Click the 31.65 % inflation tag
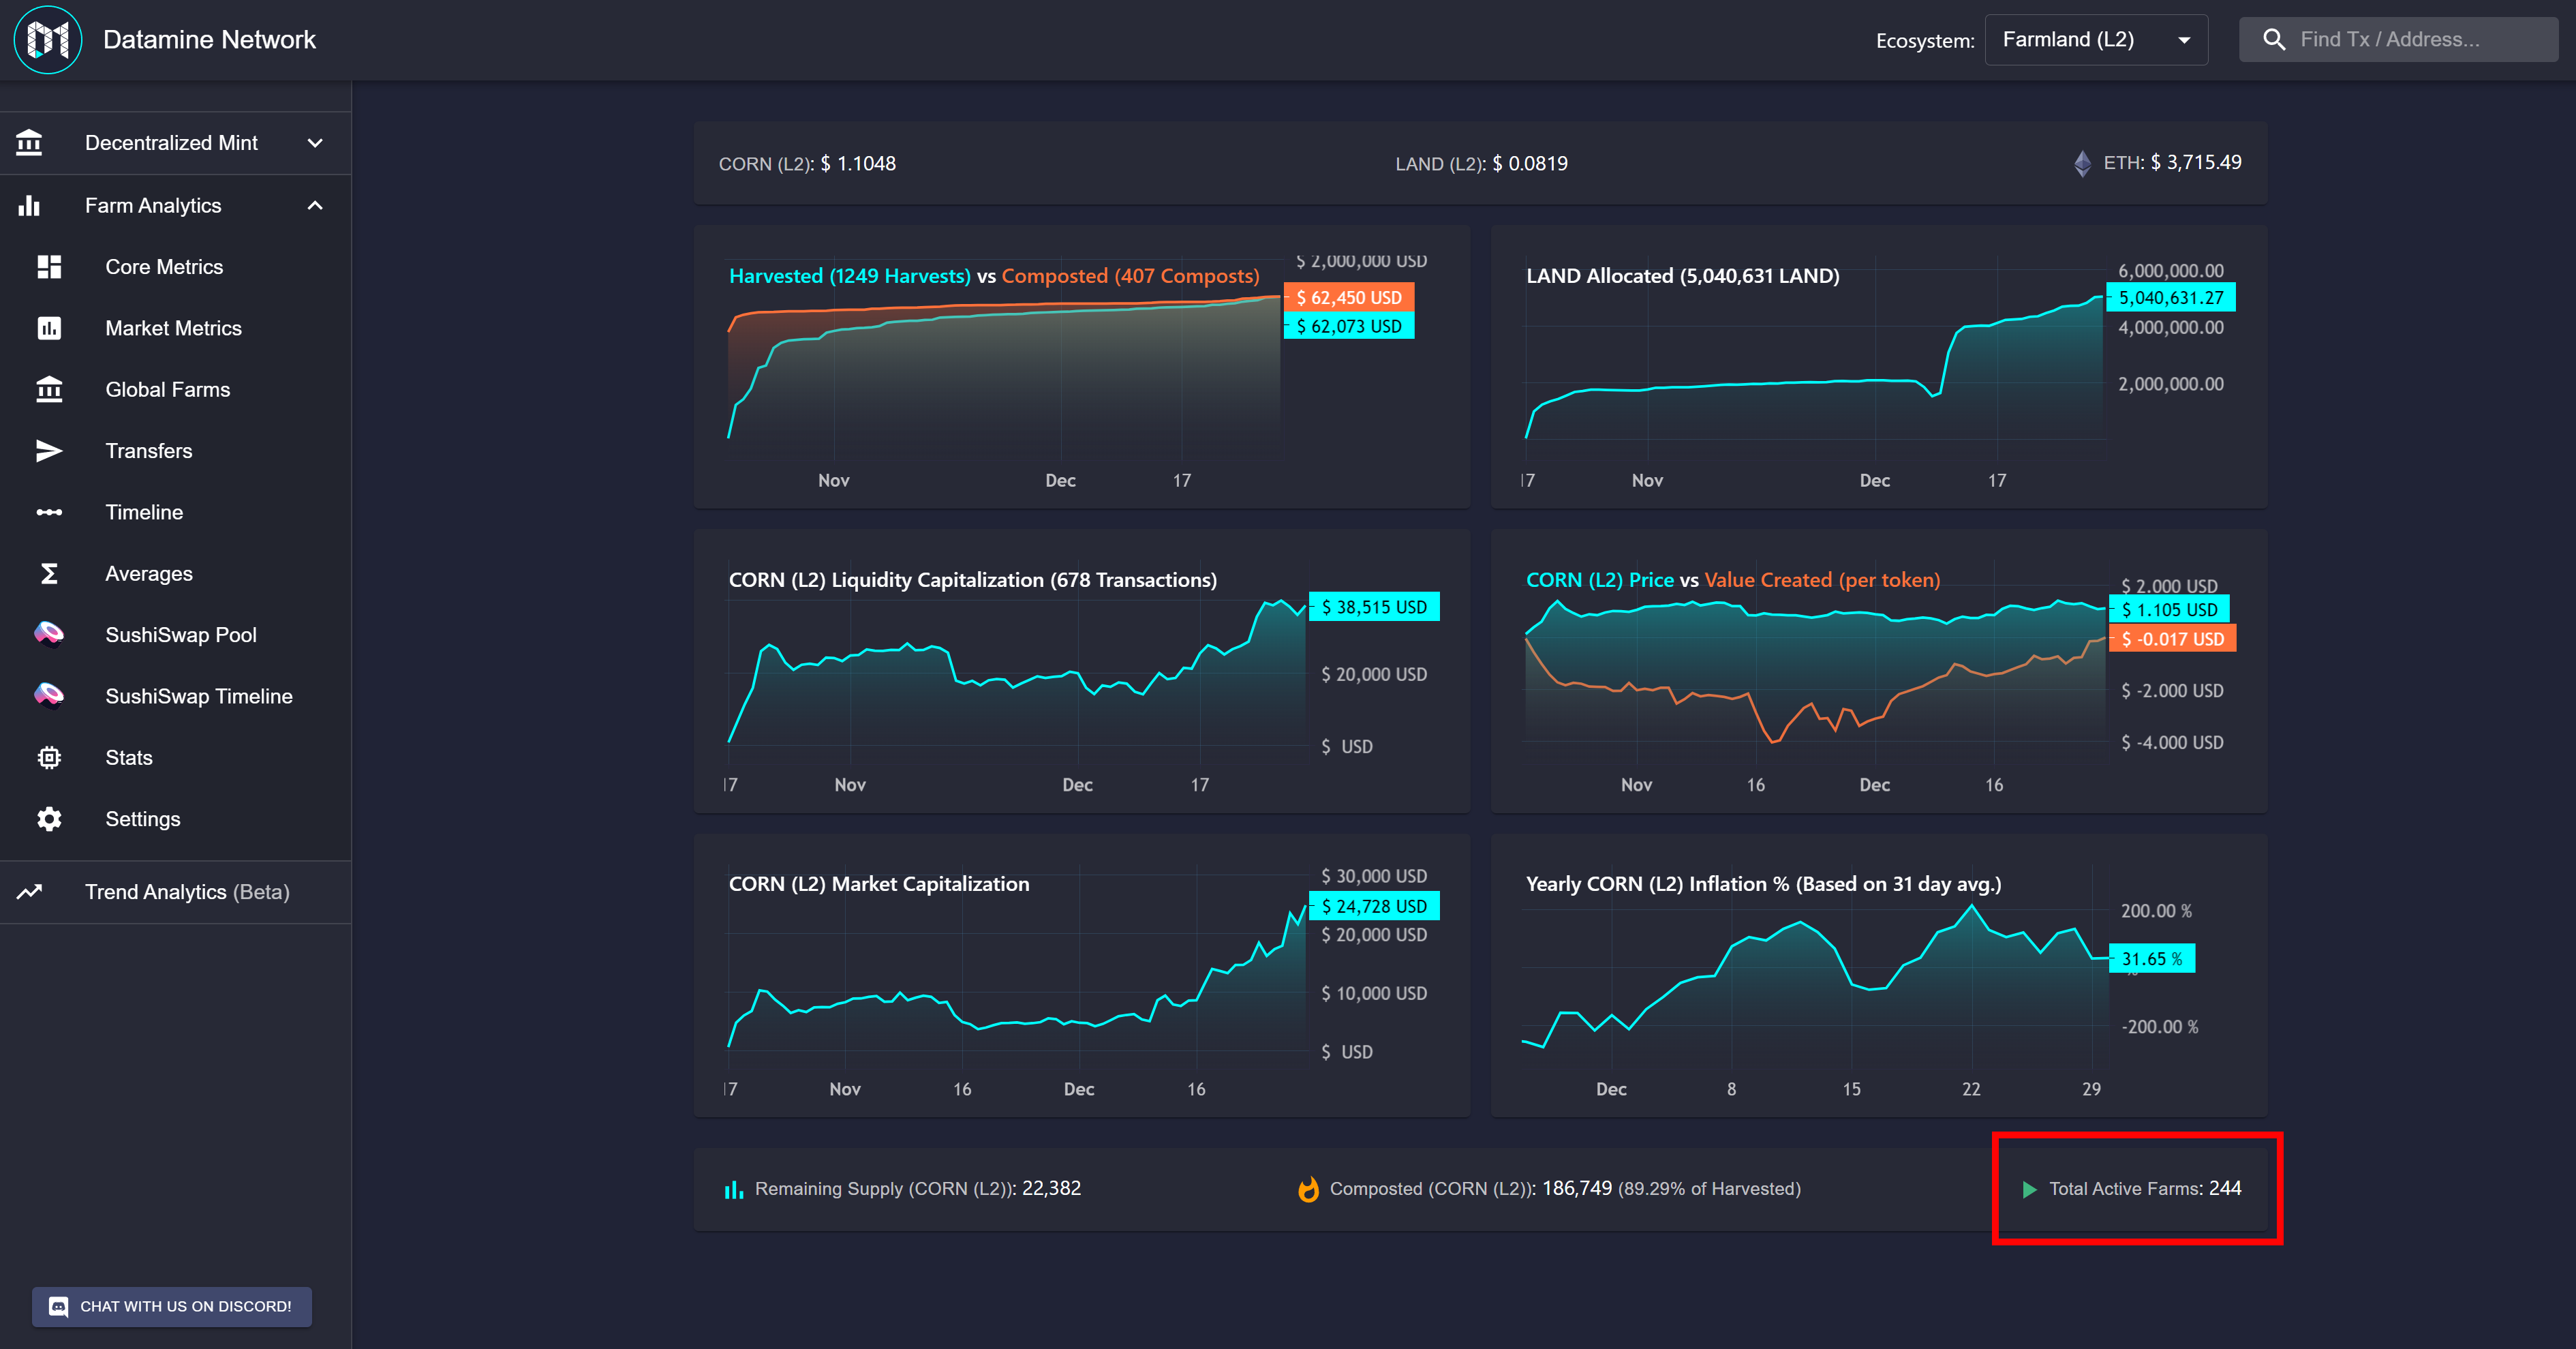The height and width of the screenshot is (1349, 2576). [x=2152, y=959]
